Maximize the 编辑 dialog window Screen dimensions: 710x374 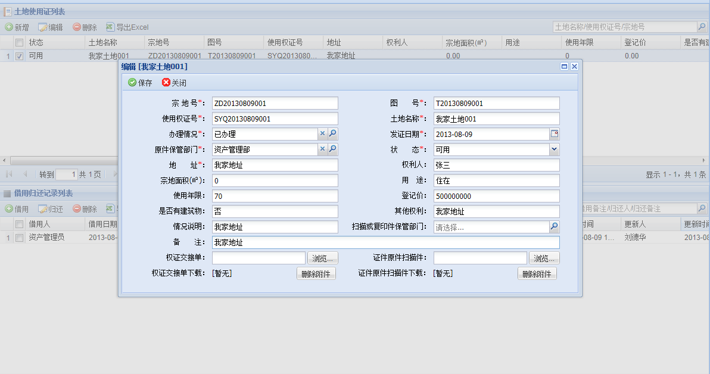tap(564, 67)
